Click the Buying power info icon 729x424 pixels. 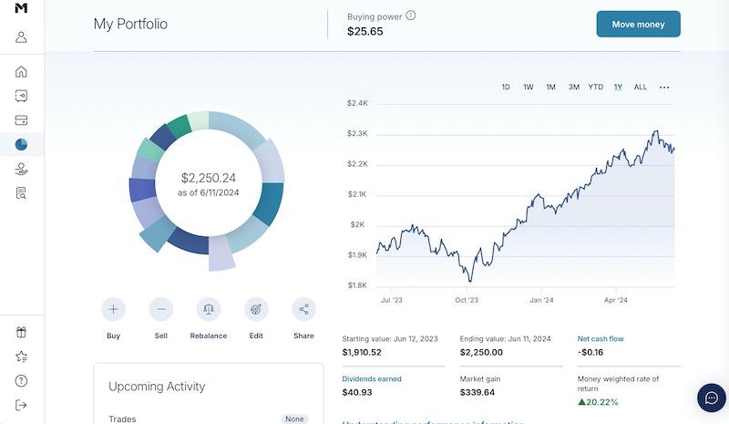(x=411, y=16)
